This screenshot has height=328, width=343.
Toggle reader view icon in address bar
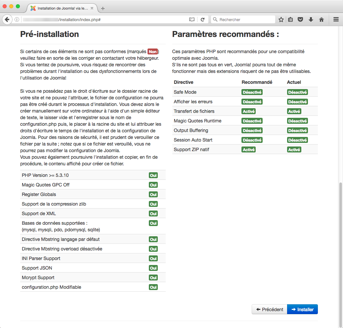tap(192, 20)
